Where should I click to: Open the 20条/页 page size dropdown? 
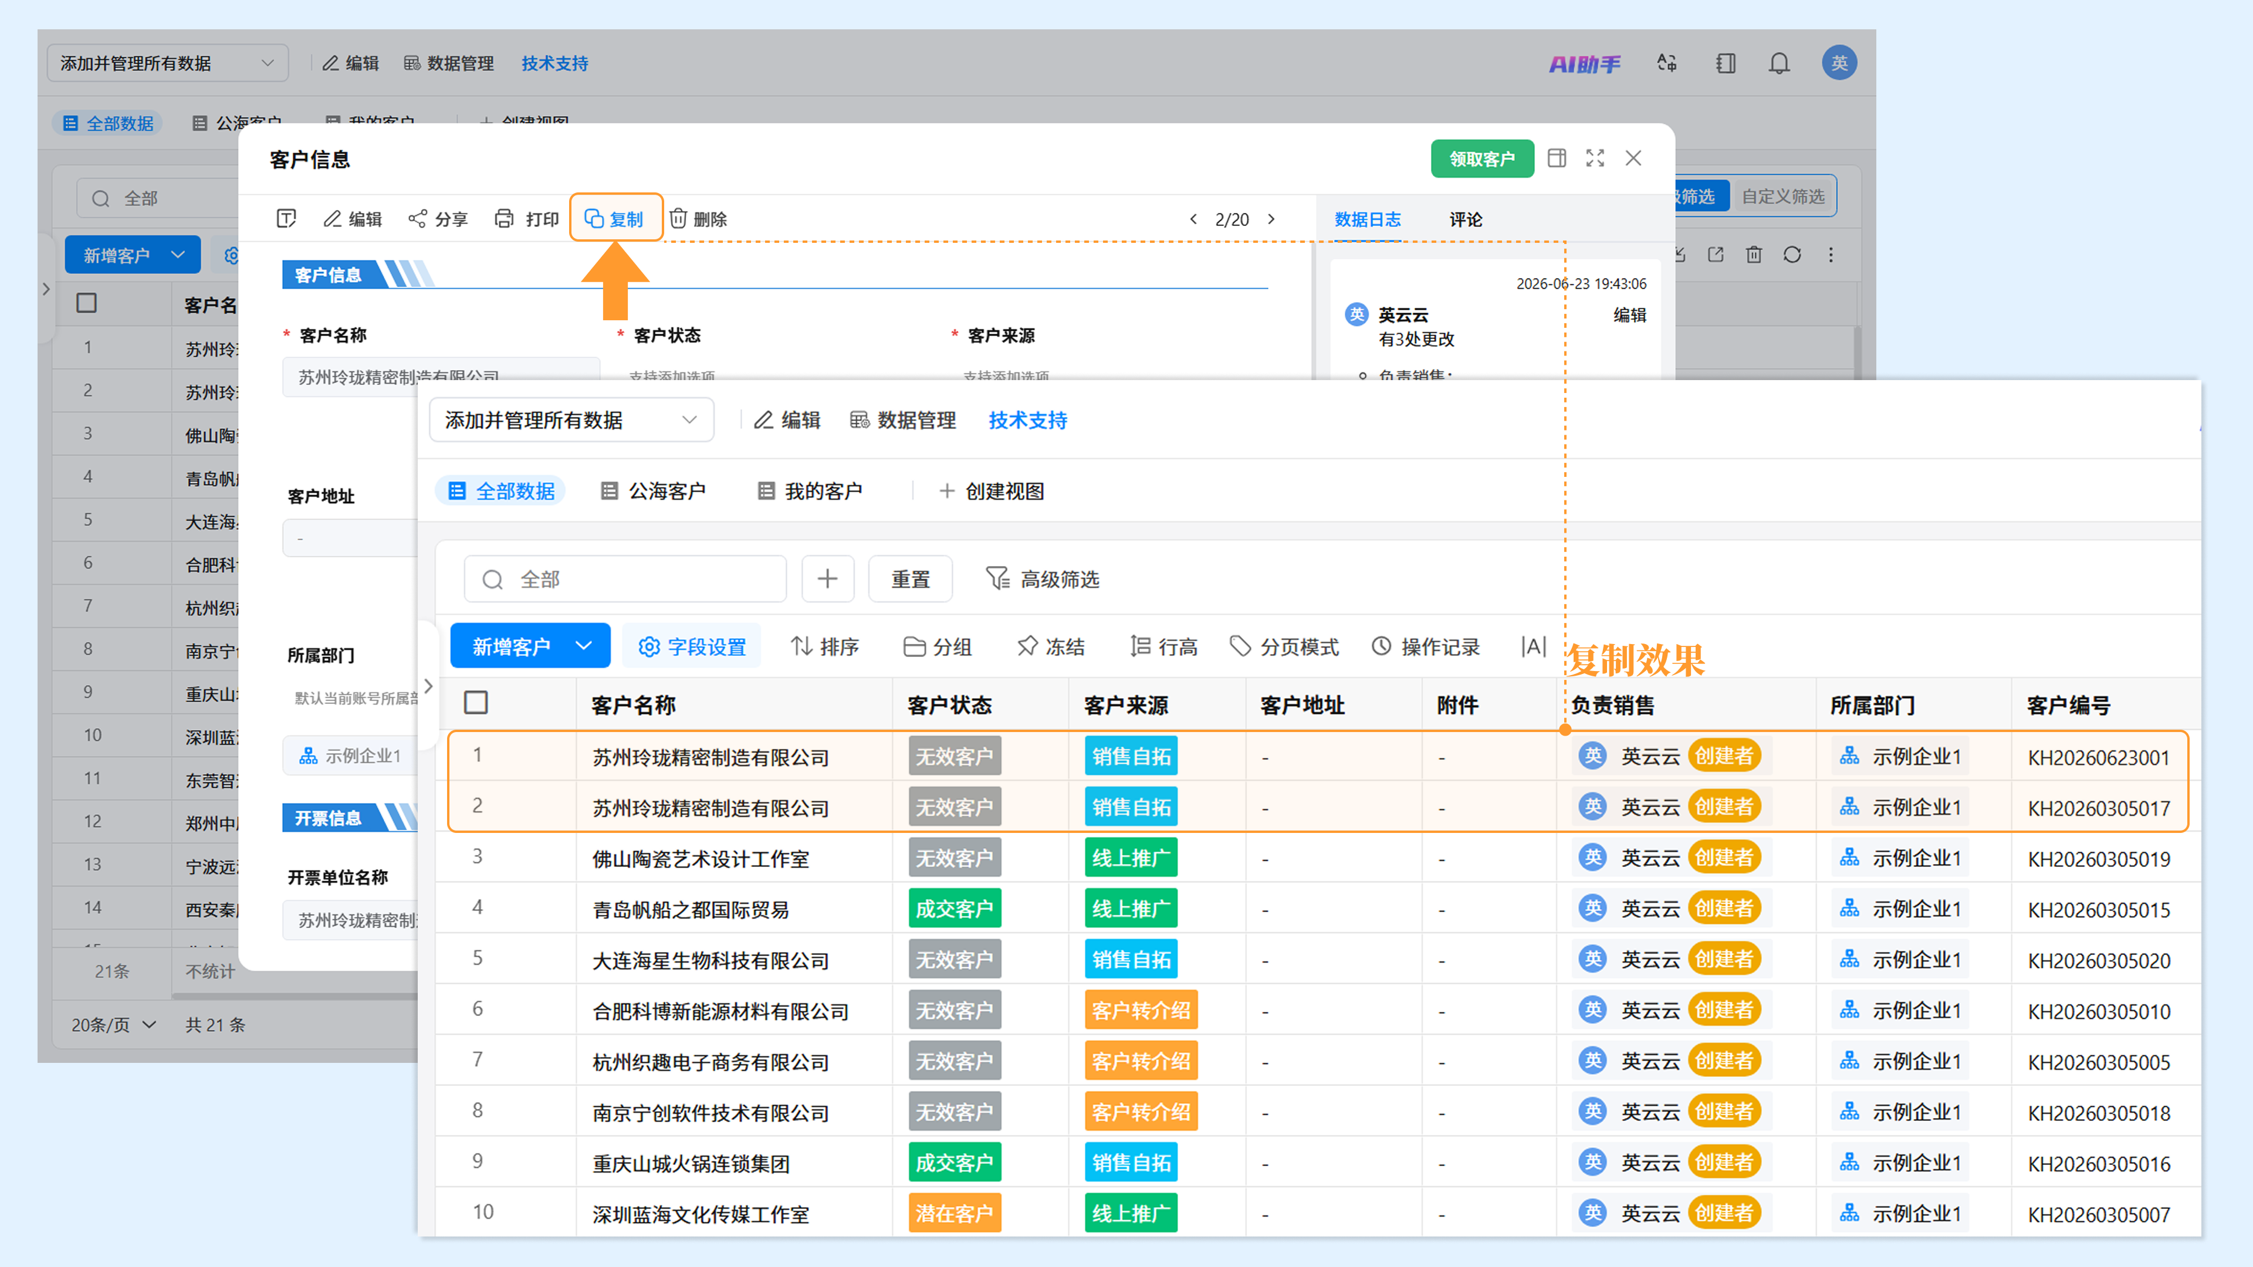114,1024
